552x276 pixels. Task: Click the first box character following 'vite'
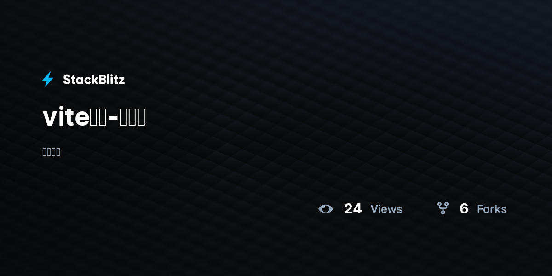tap(94, 117)
